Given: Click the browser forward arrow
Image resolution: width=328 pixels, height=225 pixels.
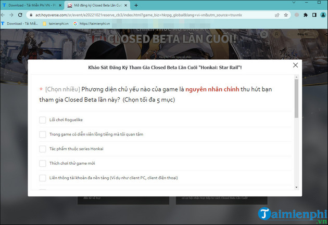Looking at the screenshot, I should point(11,15).
